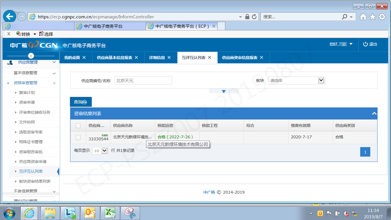
Task: Collapse the 供应商管理 sidebar section chevron
Action: click(54, 62)
